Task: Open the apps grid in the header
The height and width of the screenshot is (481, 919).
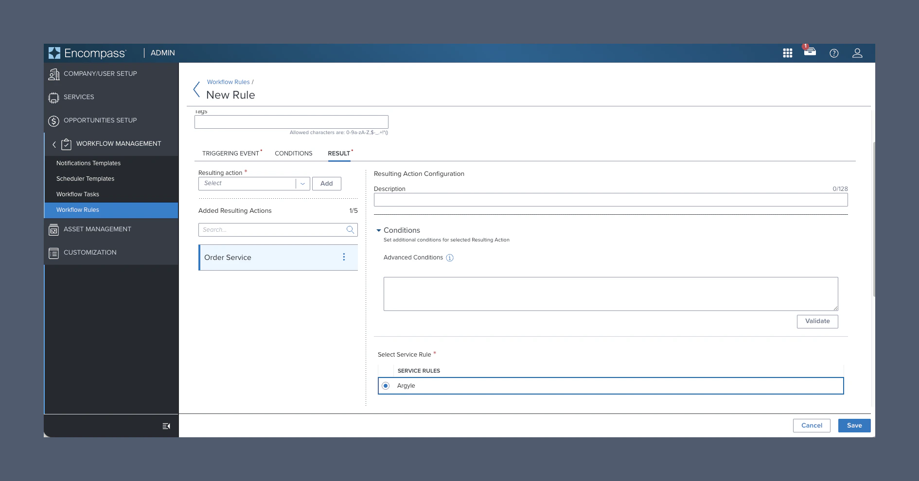Action: click(x=788, y=53)
